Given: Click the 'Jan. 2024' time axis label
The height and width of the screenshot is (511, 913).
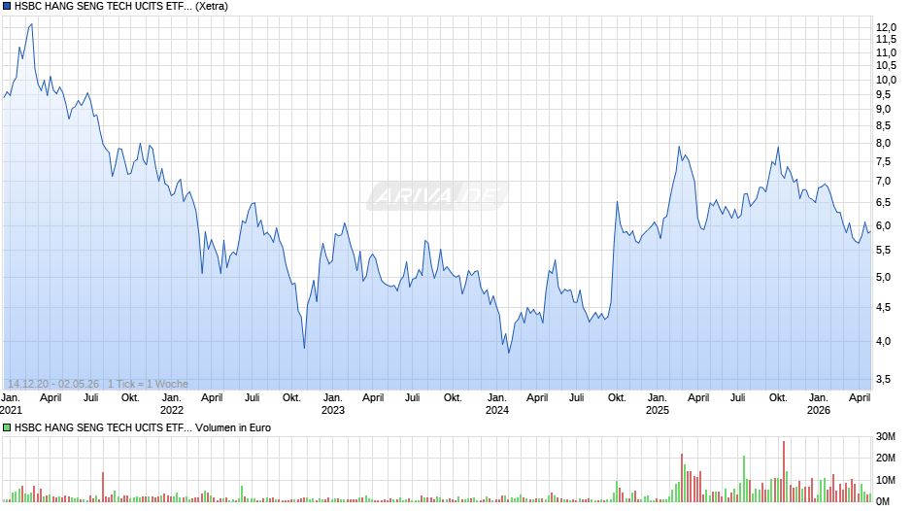Looking at the screenshot, I should coord(496,404).
